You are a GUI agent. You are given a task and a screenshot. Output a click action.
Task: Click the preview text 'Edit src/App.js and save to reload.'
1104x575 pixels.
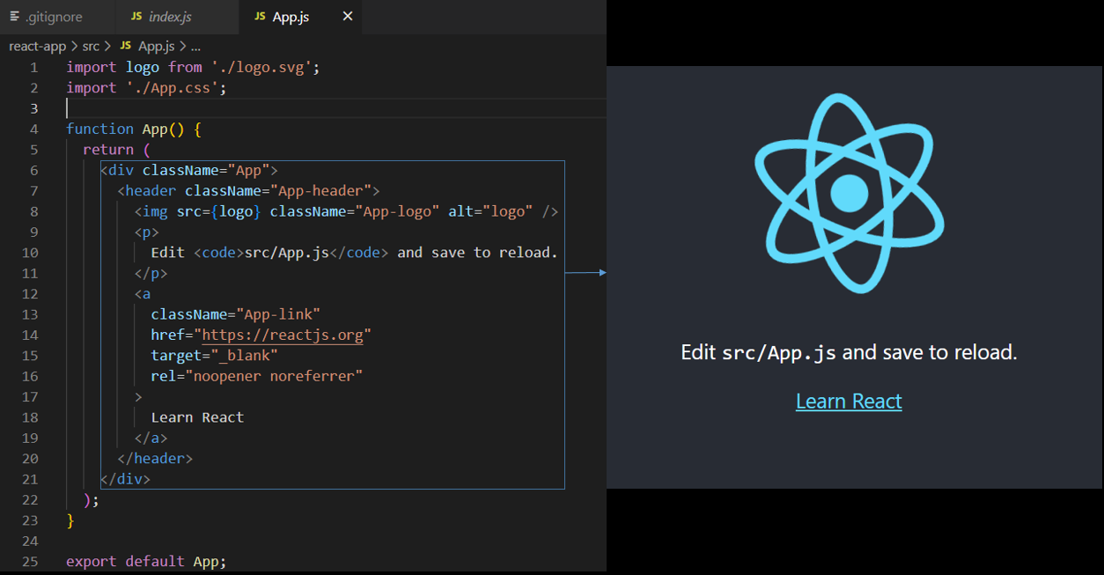point(849,352)
